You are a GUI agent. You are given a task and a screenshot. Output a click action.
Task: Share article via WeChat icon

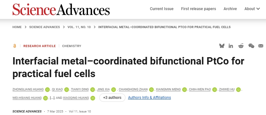[251, 46]
